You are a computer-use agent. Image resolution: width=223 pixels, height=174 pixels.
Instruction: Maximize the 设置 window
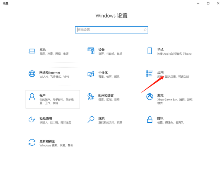(208, 3)
